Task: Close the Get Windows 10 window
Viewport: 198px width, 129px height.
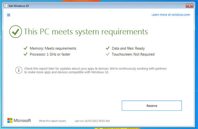Action: click(189, 6)
